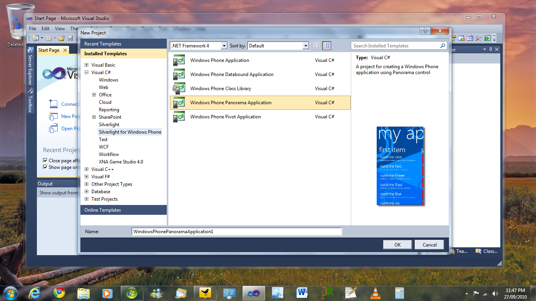536x301 pixels.
Task: Click the Windows Phone Class Library icon
Action: [x=179, y=89]
